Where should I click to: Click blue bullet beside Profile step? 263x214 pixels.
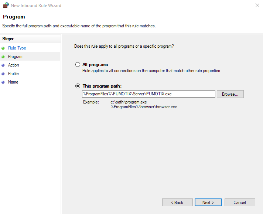click(x=3, y=74)
